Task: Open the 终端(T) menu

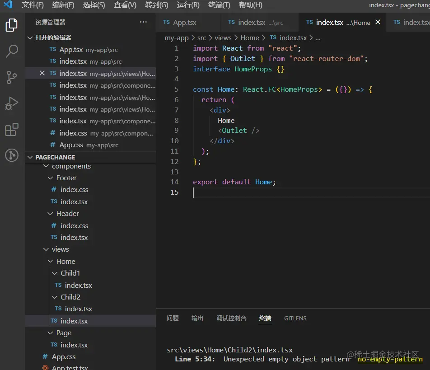Action: point(219,5)
